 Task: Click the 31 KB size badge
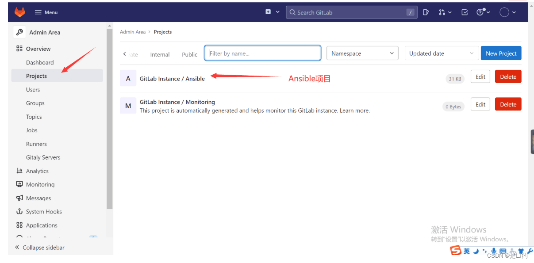(x=455, y=79)
